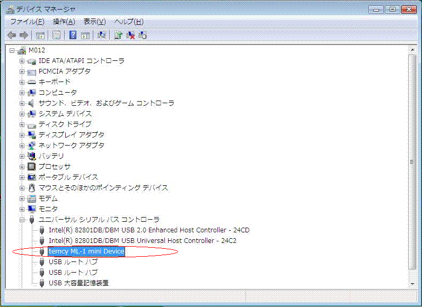422x307 pixels.
Task: Expand the コンピュータ node
Action: (22, 93)
